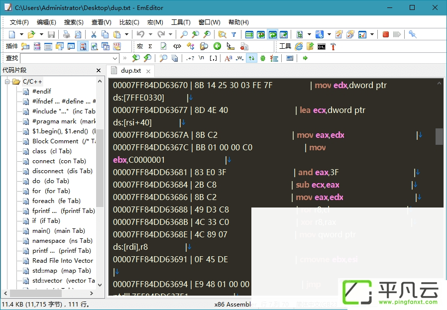Expand the Configurations dropdown arrow

pyautogui.click(x=309, y=34)
